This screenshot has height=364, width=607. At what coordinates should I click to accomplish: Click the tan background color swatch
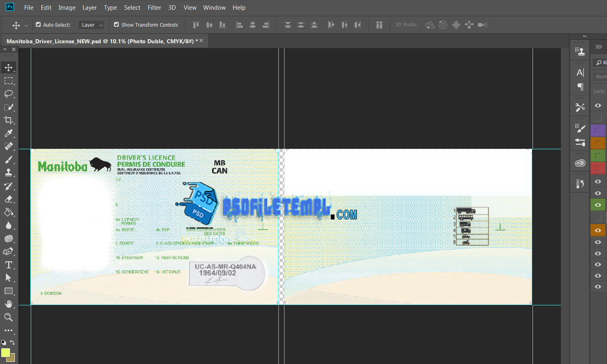tap(12, 358)
